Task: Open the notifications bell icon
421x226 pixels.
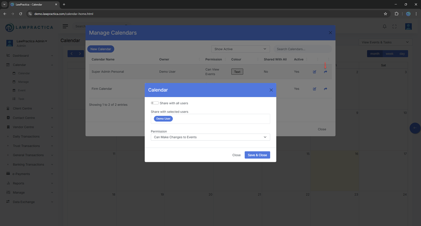Action: tap(385, 26)
